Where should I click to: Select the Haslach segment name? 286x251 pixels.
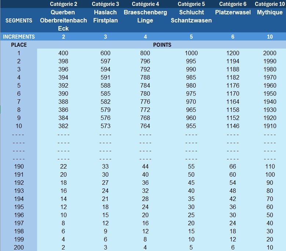[x=105, y=12]
